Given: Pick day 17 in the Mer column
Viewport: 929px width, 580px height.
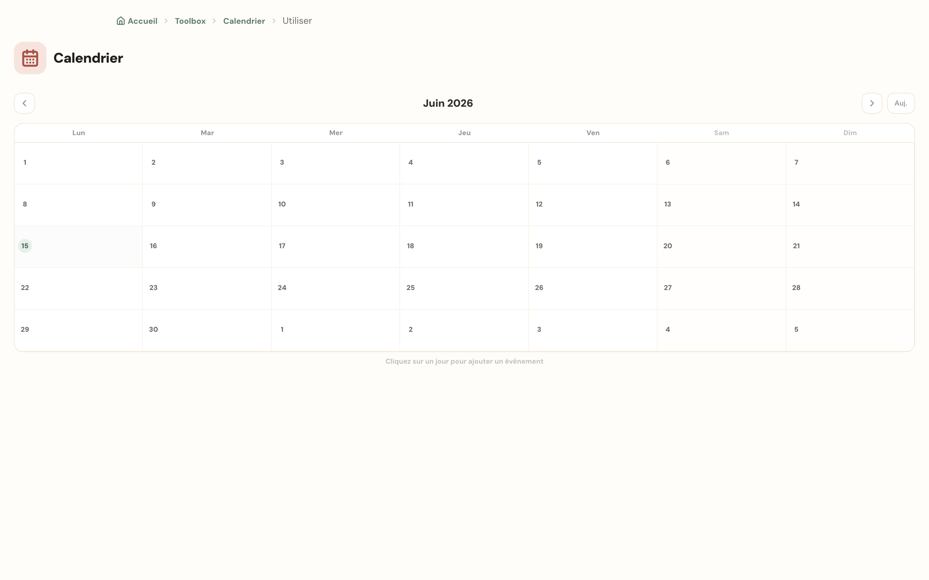Looking at the screenshot, I should point(336,247).
